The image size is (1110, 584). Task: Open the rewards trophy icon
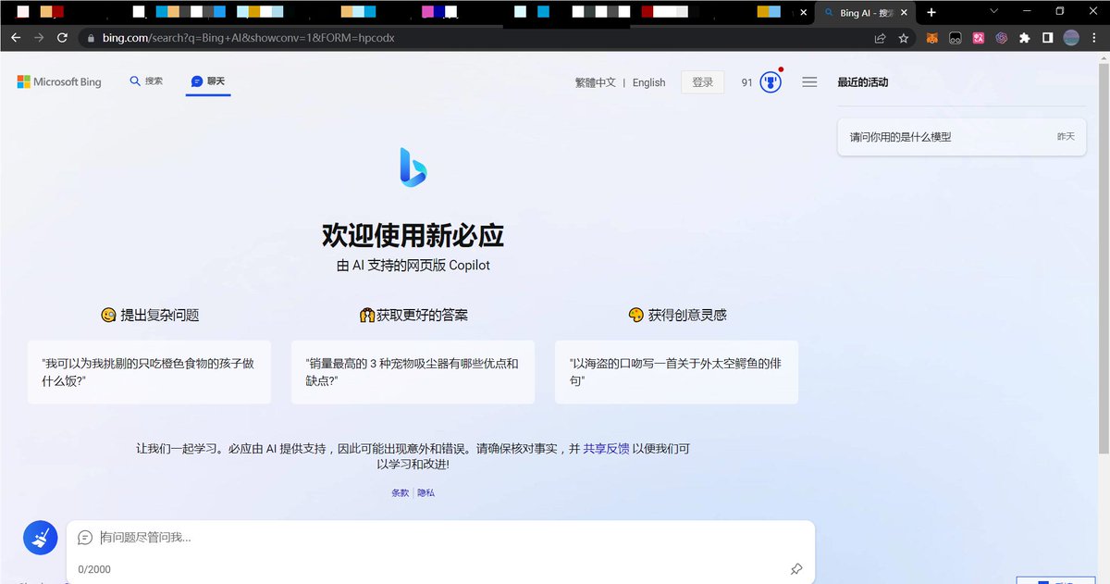[771, 82]
